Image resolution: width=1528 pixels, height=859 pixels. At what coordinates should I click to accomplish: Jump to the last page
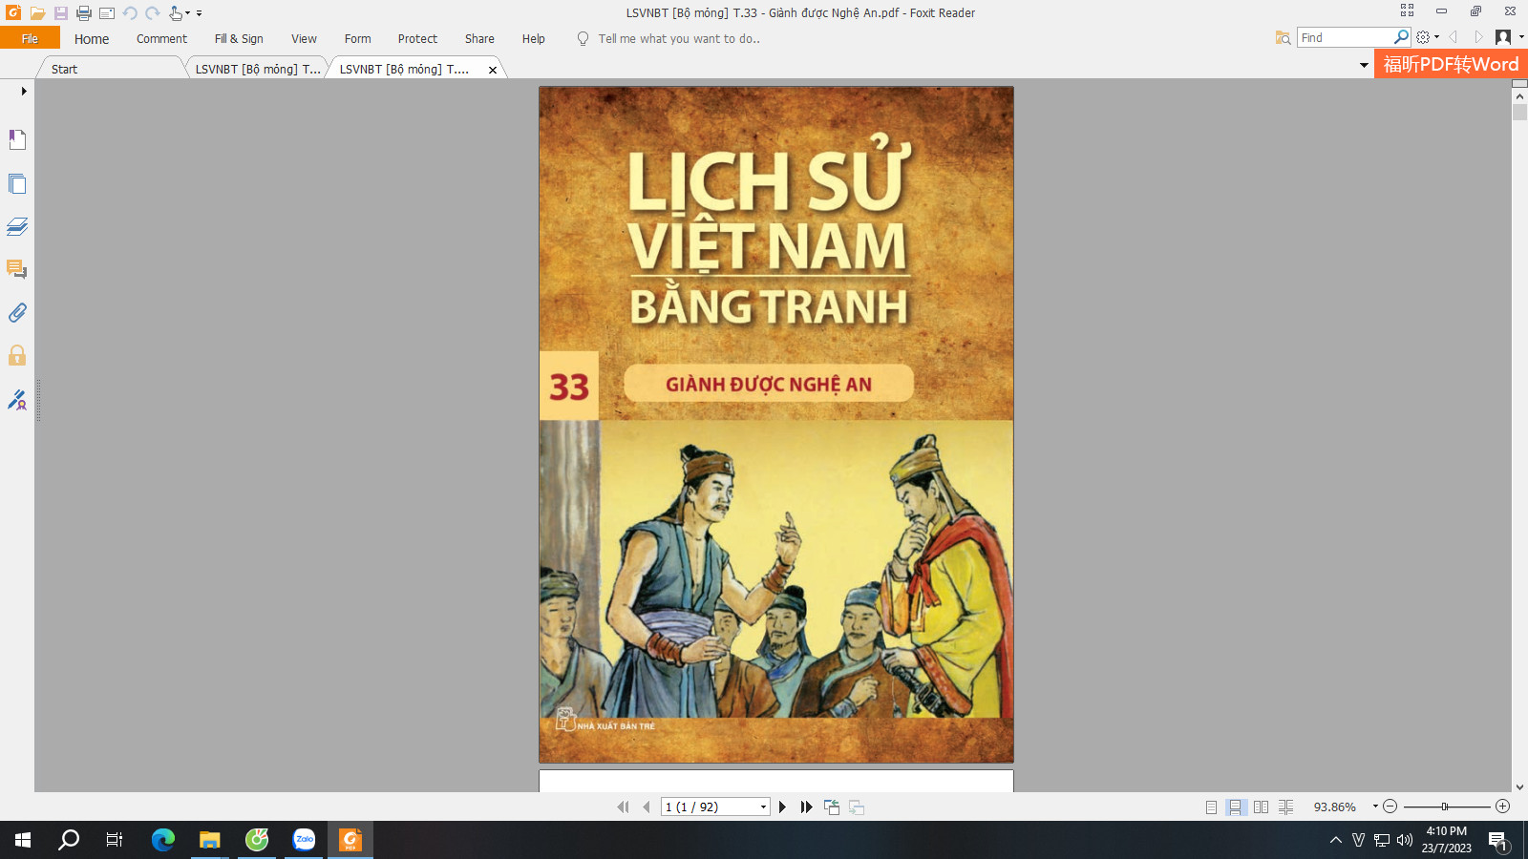[x=806, y=807]
